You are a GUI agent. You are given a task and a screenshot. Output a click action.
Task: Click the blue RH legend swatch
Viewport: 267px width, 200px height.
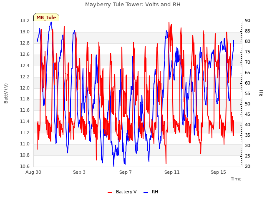tap(146, 192)
